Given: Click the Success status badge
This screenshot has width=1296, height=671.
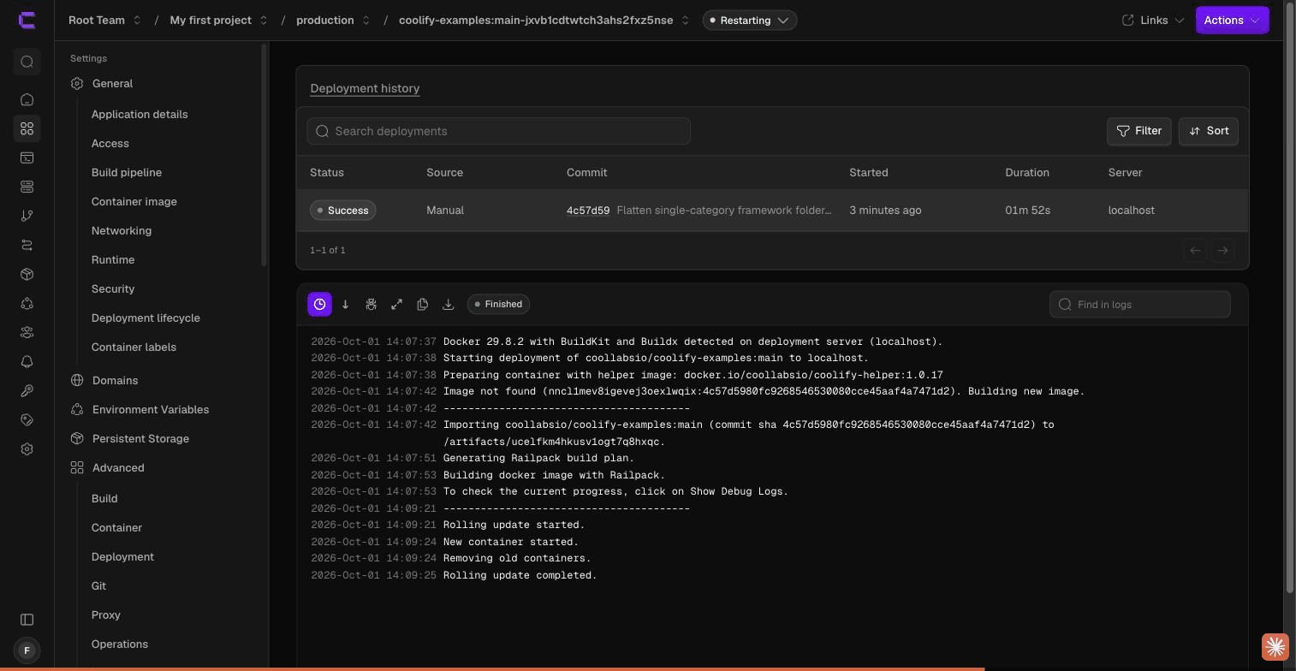Looking at the screenshot, I should click(343, 211).
